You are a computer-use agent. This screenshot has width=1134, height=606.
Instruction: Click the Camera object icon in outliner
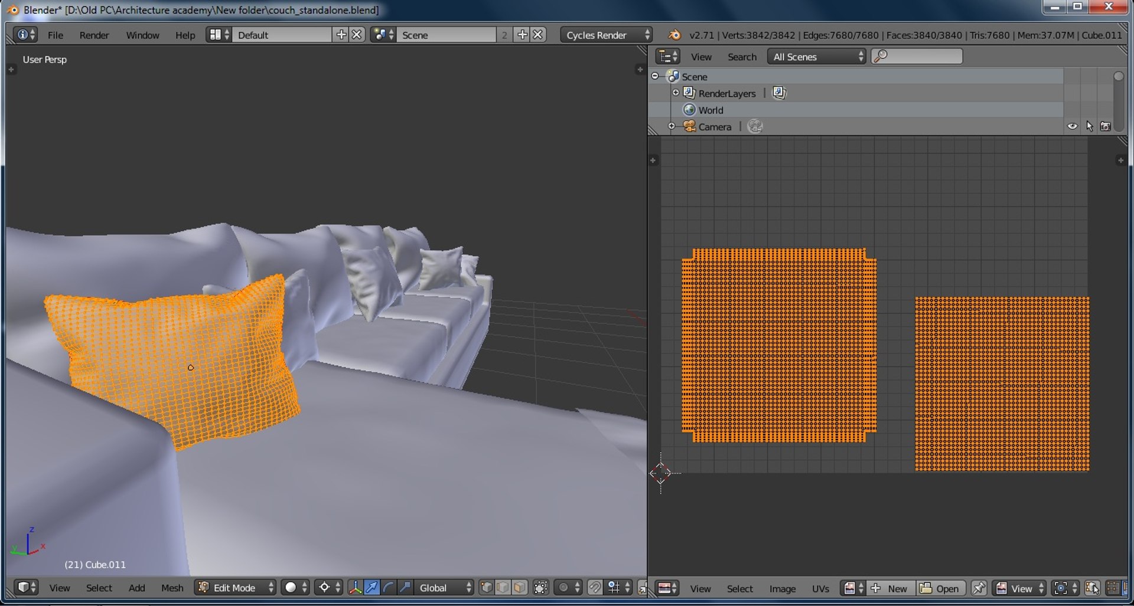pos(689,126)
